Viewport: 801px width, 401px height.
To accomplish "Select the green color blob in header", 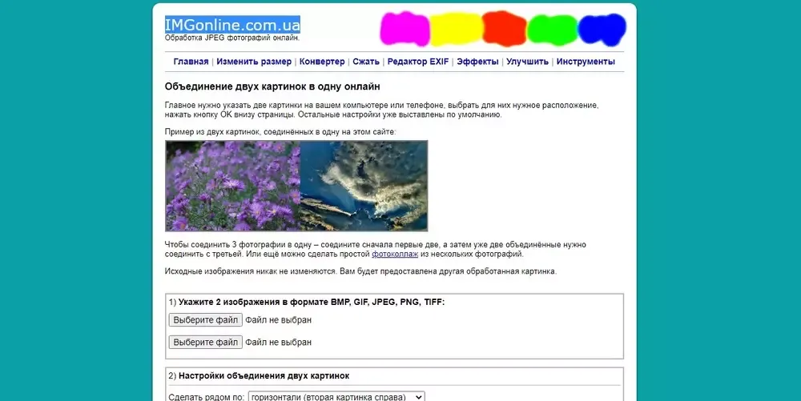I will [552, 30].
